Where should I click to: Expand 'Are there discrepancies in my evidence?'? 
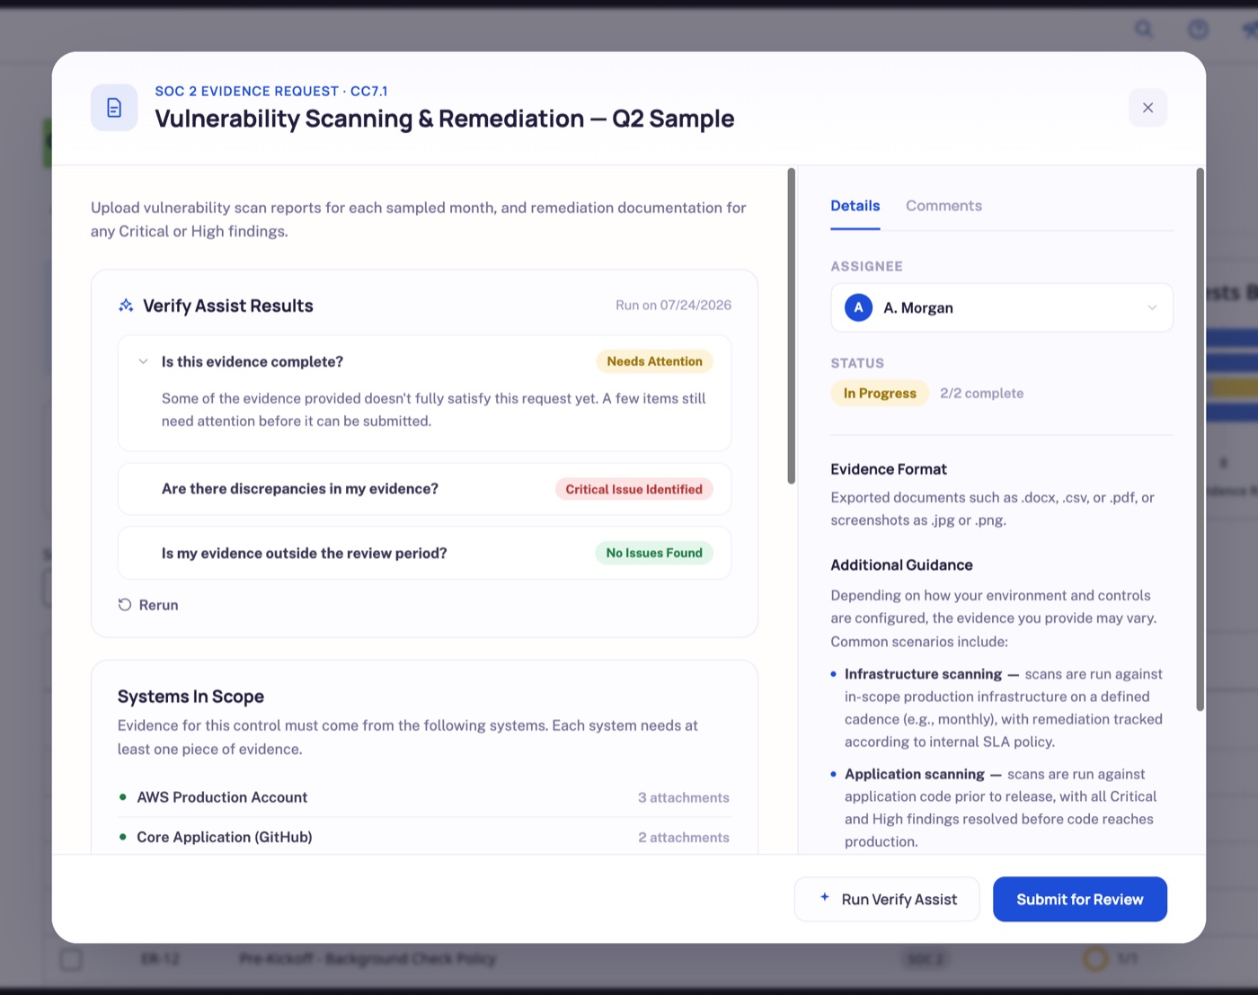(424, 489)
